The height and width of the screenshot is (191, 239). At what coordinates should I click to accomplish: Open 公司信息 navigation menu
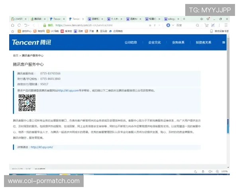[131, 43]
